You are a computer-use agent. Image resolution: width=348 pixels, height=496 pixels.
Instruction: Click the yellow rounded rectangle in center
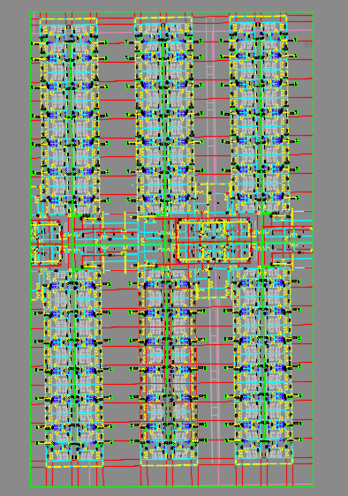215,241
